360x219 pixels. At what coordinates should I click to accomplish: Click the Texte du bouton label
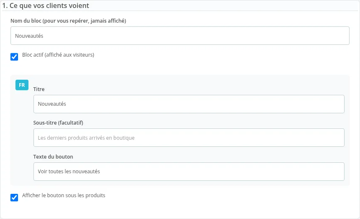pos(53,156)
